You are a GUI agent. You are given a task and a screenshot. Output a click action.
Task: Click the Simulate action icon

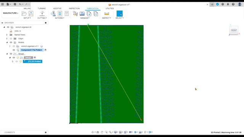coord(53,14)
